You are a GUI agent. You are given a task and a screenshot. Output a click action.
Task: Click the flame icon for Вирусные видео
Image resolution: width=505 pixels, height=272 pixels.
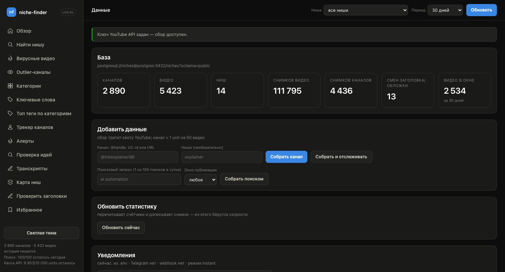click(10, 58)
